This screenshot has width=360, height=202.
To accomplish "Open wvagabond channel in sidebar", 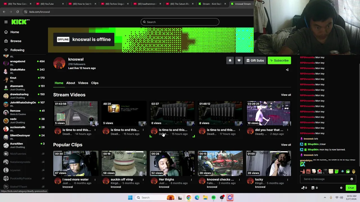I will pos(24,63).
